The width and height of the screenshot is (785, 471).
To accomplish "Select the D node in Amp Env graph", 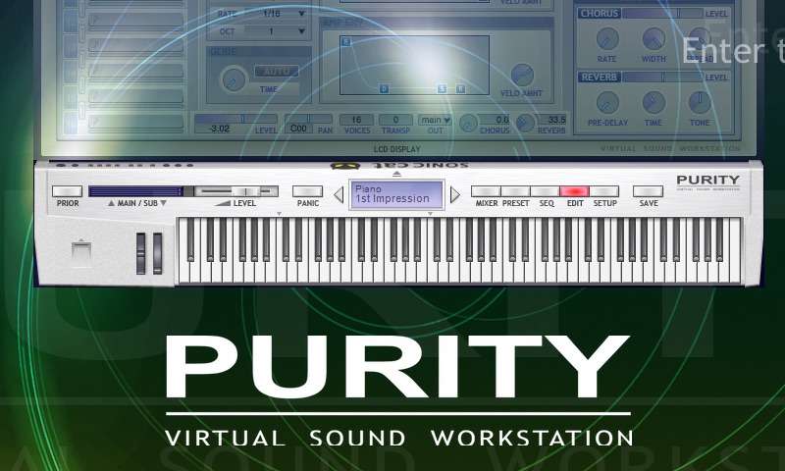I will coord(384,88).
